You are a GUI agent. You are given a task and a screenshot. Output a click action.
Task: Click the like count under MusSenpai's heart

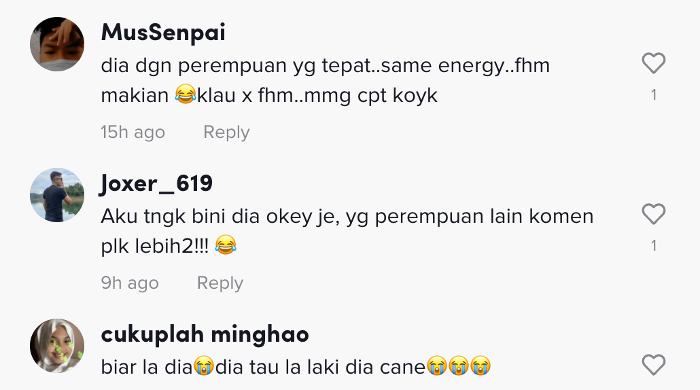654,95
